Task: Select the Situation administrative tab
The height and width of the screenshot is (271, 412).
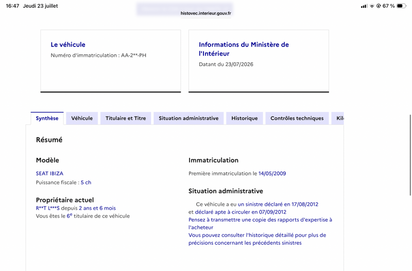Action: tap(188, 118)
